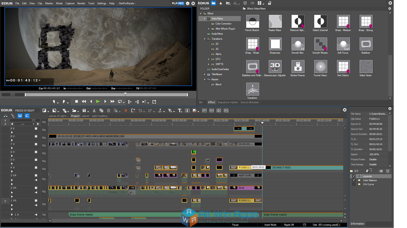This screenshot has height=228, width=407.
Task: Uncheck the Layouter filter checkbox
Action: [354, 176]
